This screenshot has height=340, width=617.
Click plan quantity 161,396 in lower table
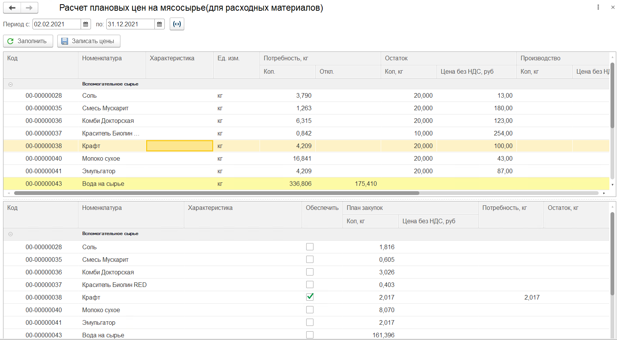[383, 335]
